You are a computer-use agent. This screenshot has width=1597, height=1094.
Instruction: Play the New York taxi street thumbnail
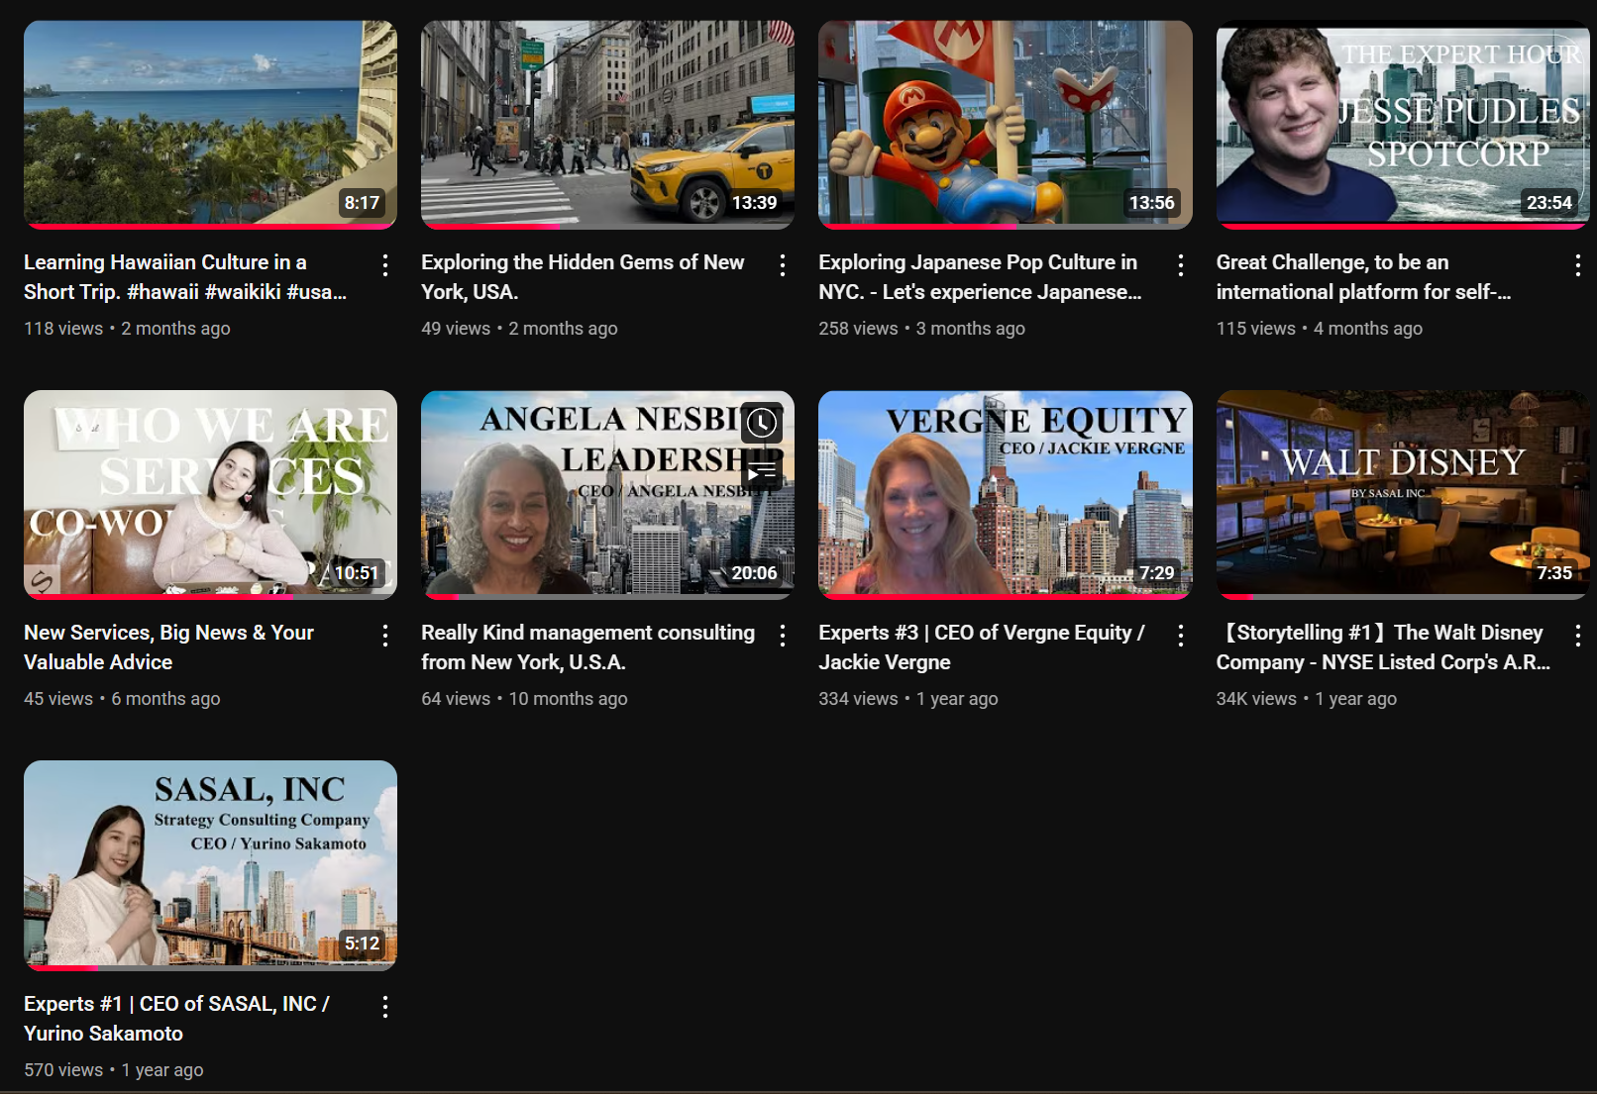point(607,124)
